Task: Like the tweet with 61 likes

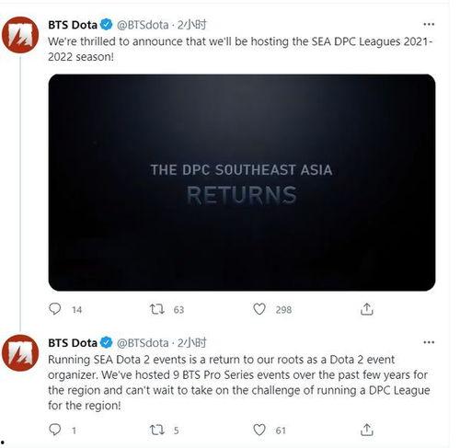Action: click(x=259, y=430)
